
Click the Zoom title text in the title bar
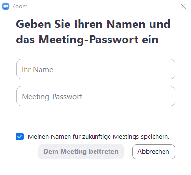point(20,6)
